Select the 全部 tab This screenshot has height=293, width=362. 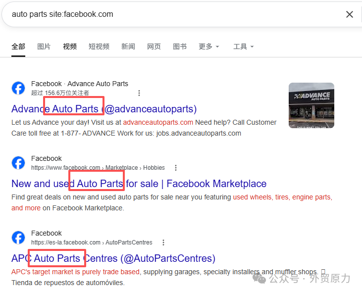pyautogui.click(x=18, y=47)
